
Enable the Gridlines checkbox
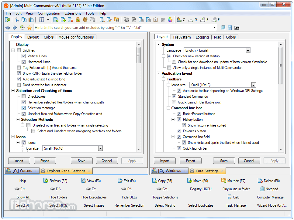pos(19,50)
